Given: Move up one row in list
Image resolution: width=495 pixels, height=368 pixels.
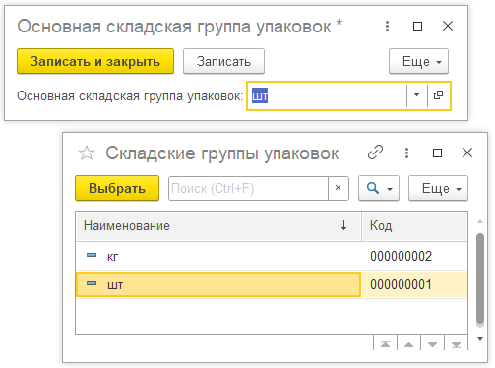Looking at the screenshot, I should tap(408, 344).
